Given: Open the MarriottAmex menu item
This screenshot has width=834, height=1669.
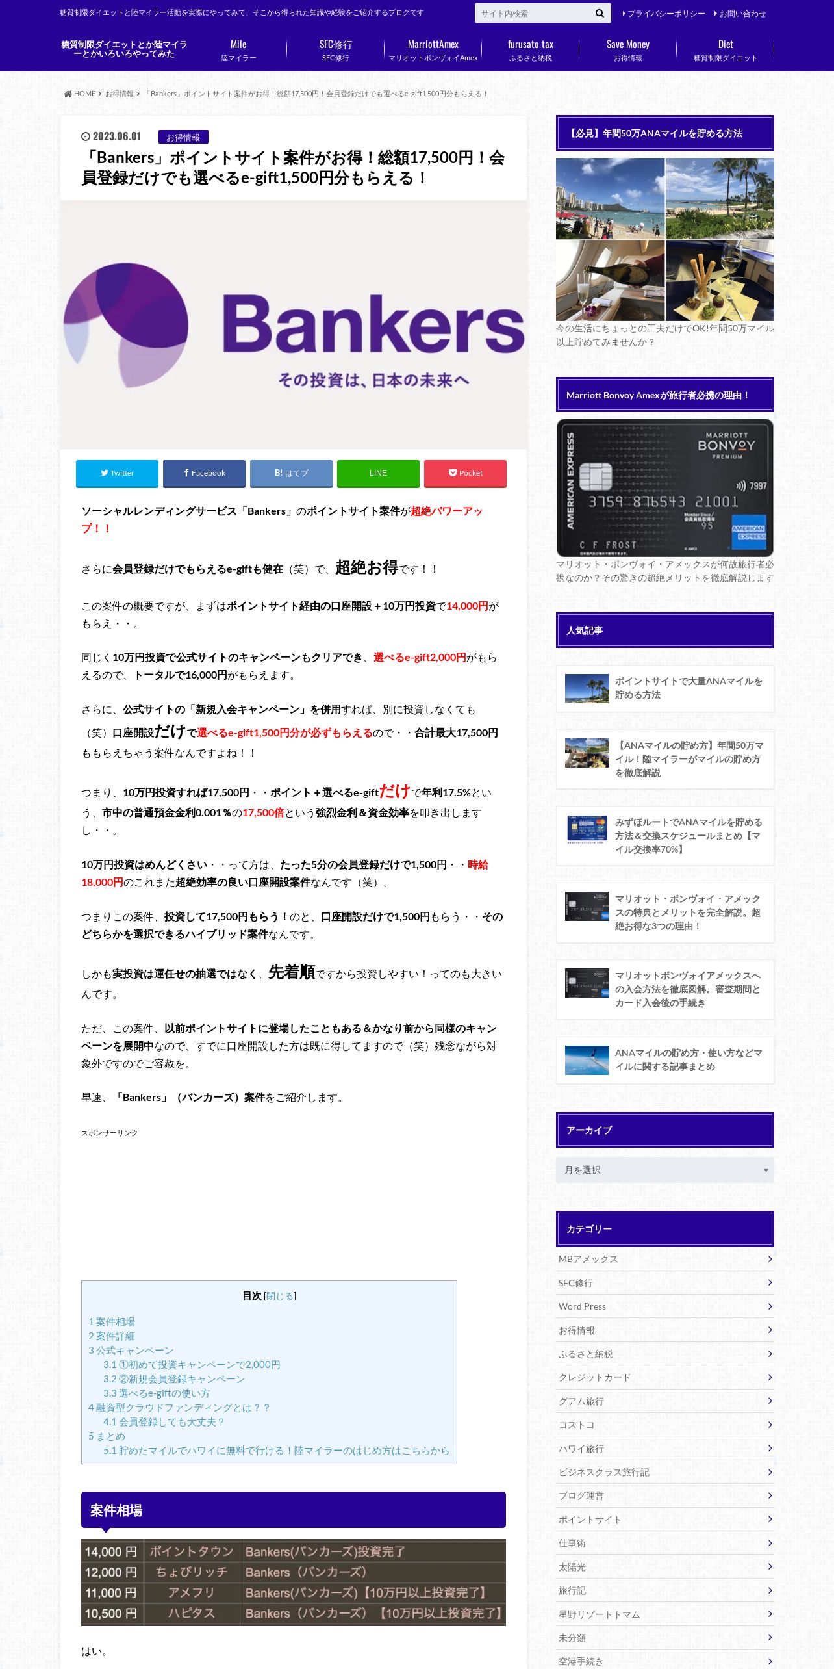Looking at the screenshot, I should [x=433, y=50].
